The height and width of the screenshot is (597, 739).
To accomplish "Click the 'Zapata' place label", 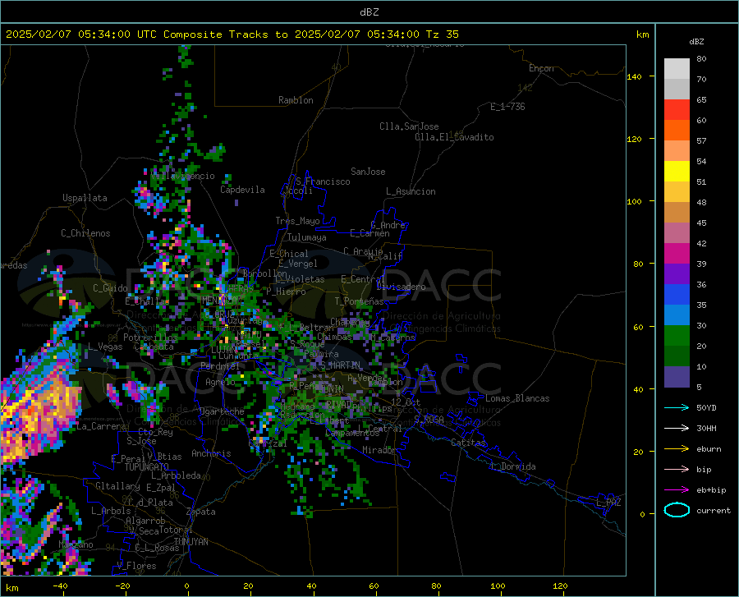I will click(201, 512).
